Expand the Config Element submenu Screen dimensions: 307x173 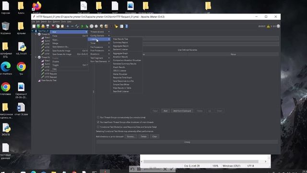(100, 36)
